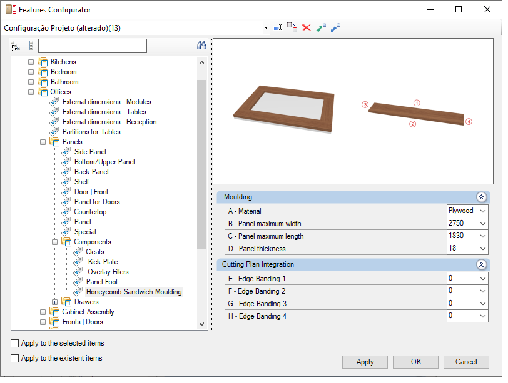The image size is (508, 383).
Task: Expand the Kitchens tree node
Action: (31, 62)
